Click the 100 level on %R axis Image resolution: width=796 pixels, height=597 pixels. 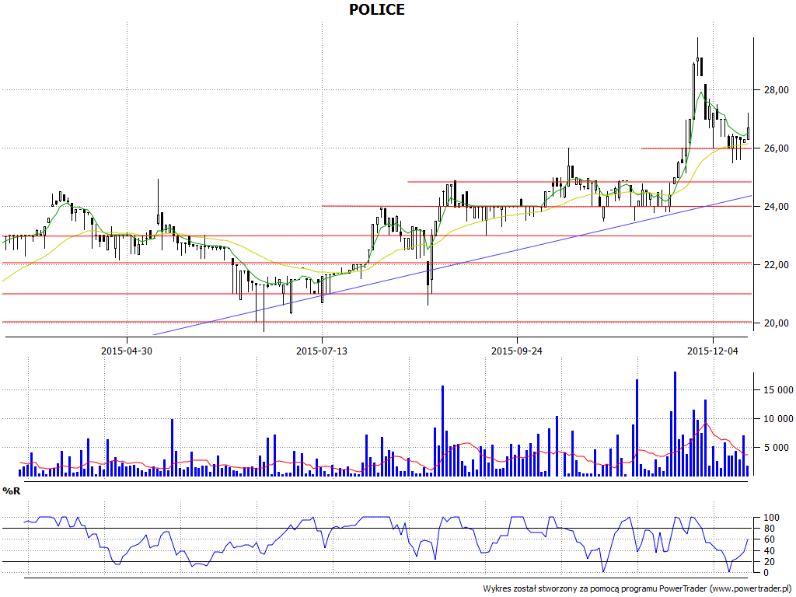click(x=771, y=518)
